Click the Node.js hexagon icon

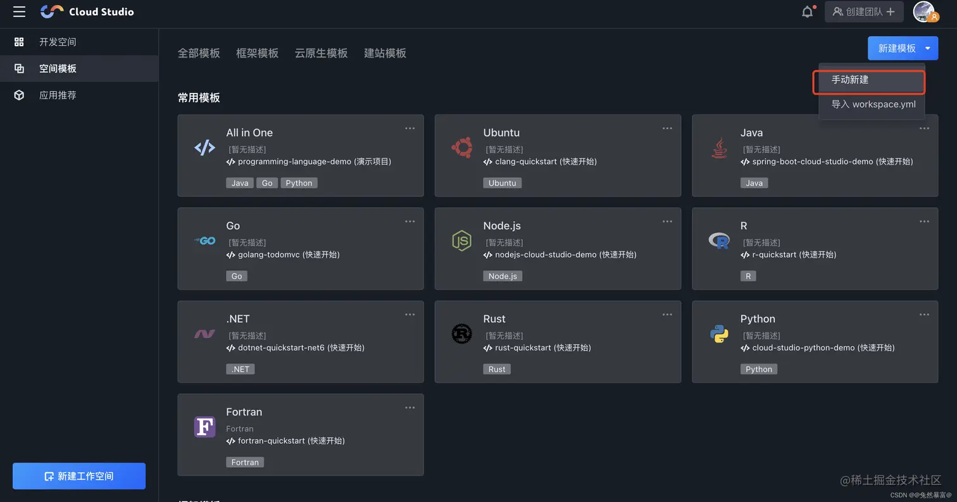pyautogui.click(x=461, y=241)
